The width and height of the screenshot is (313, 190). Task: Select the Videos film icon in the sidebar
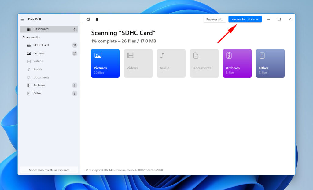point(28,61)
